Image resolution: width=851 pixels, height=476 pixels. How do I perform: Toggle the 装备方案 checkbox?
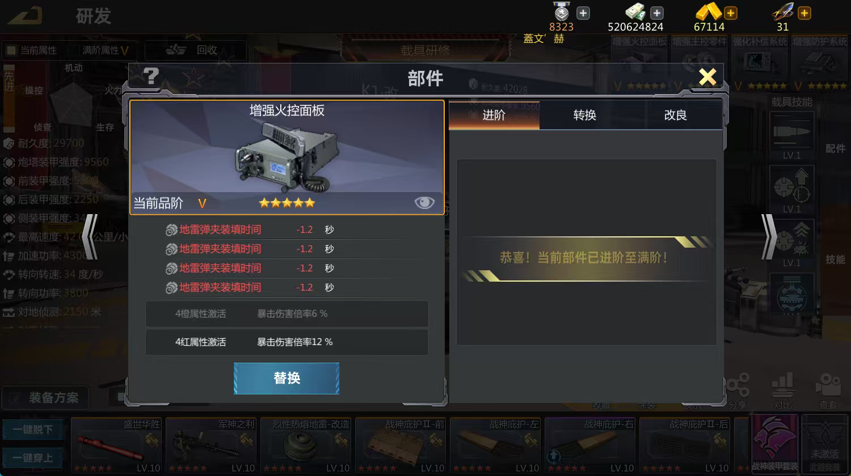pos(15,398)
